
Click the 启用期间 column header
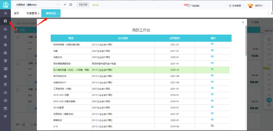[175, 38]
